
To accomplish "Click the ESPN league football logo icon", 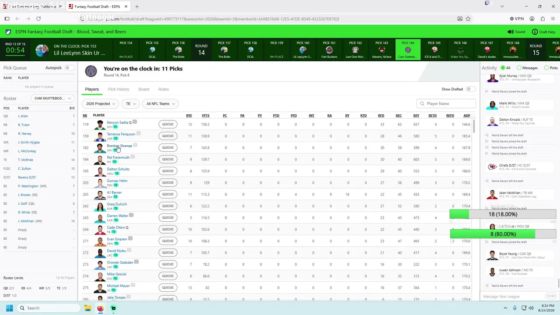I will [x=8, y=32].
